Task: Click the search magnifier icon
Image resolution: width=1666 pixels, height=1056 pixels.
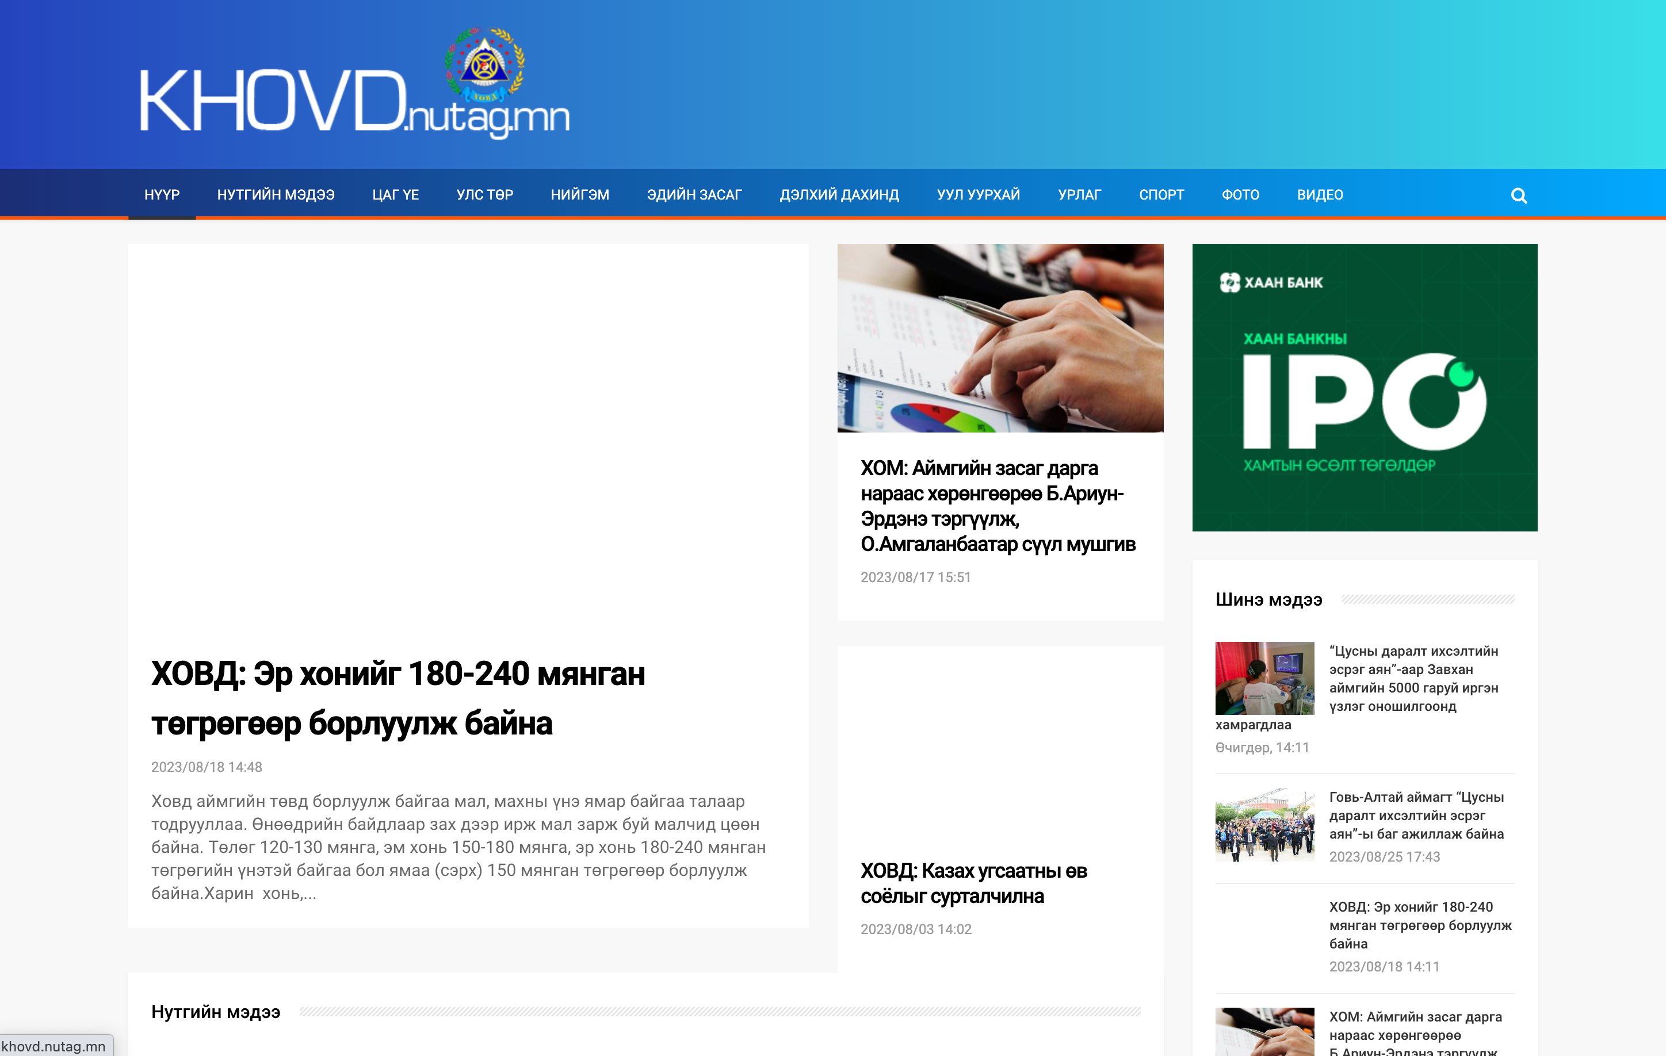Action: [1519, 196]
